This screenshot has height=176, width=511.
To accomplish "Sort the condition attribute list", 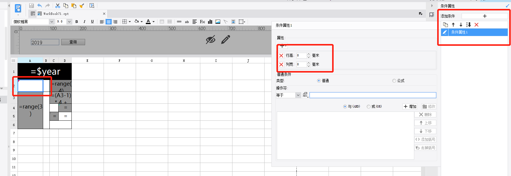I will pyautogui.click(x=468, y=25).
